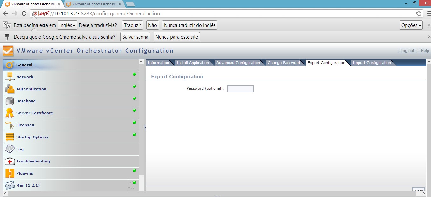Click the Server Certificate ribbon icon

[10, 113]
